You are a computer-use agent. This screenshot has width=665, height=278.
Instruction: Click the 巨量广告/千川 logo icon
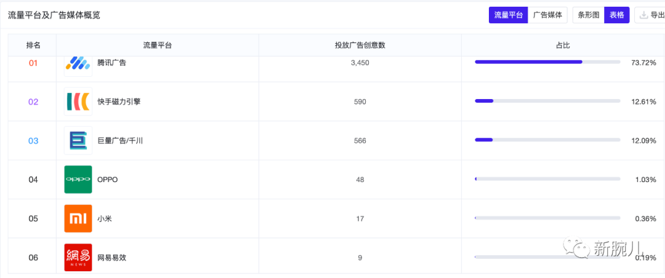coord(78,141)
